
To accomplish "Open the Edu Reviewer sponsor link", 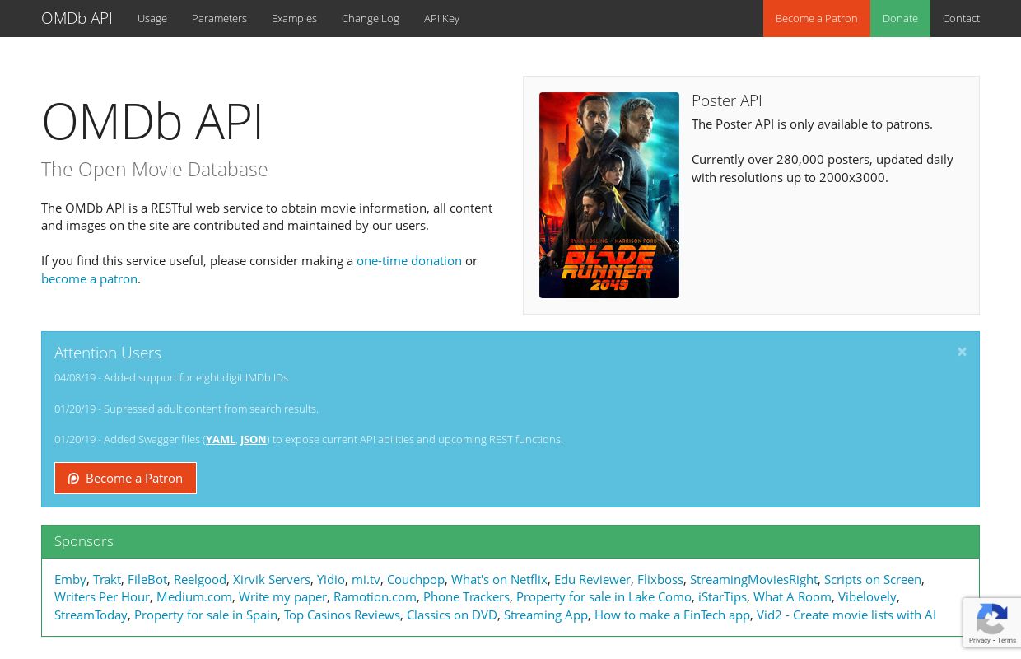I will [592, 579].
